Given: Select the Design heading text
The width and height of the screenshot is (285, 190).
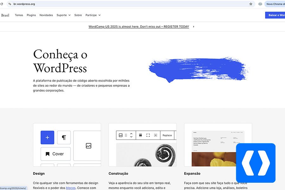Looking at the screenshot, I should point(39,174).
